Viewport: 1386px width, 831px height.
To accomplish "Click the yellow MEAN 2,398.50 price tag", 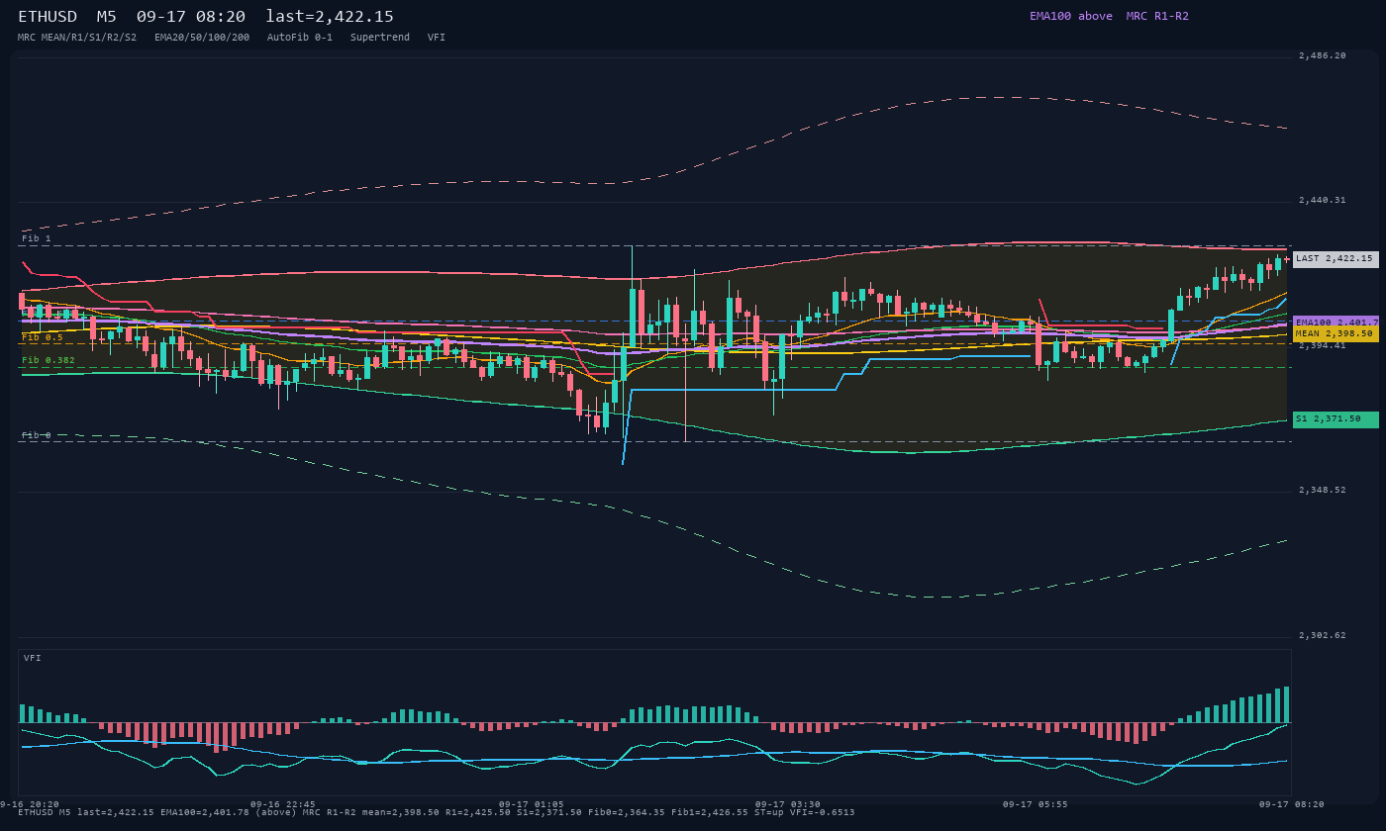I will pos(1336,334).
